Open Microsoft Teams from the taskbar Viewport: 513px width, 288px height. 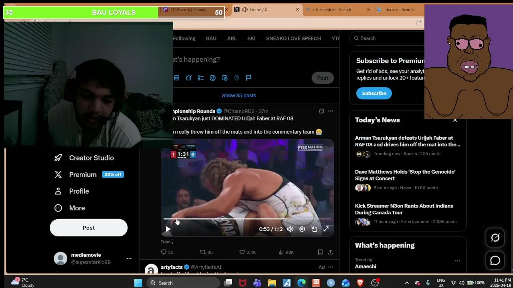(x=257, y=283)
